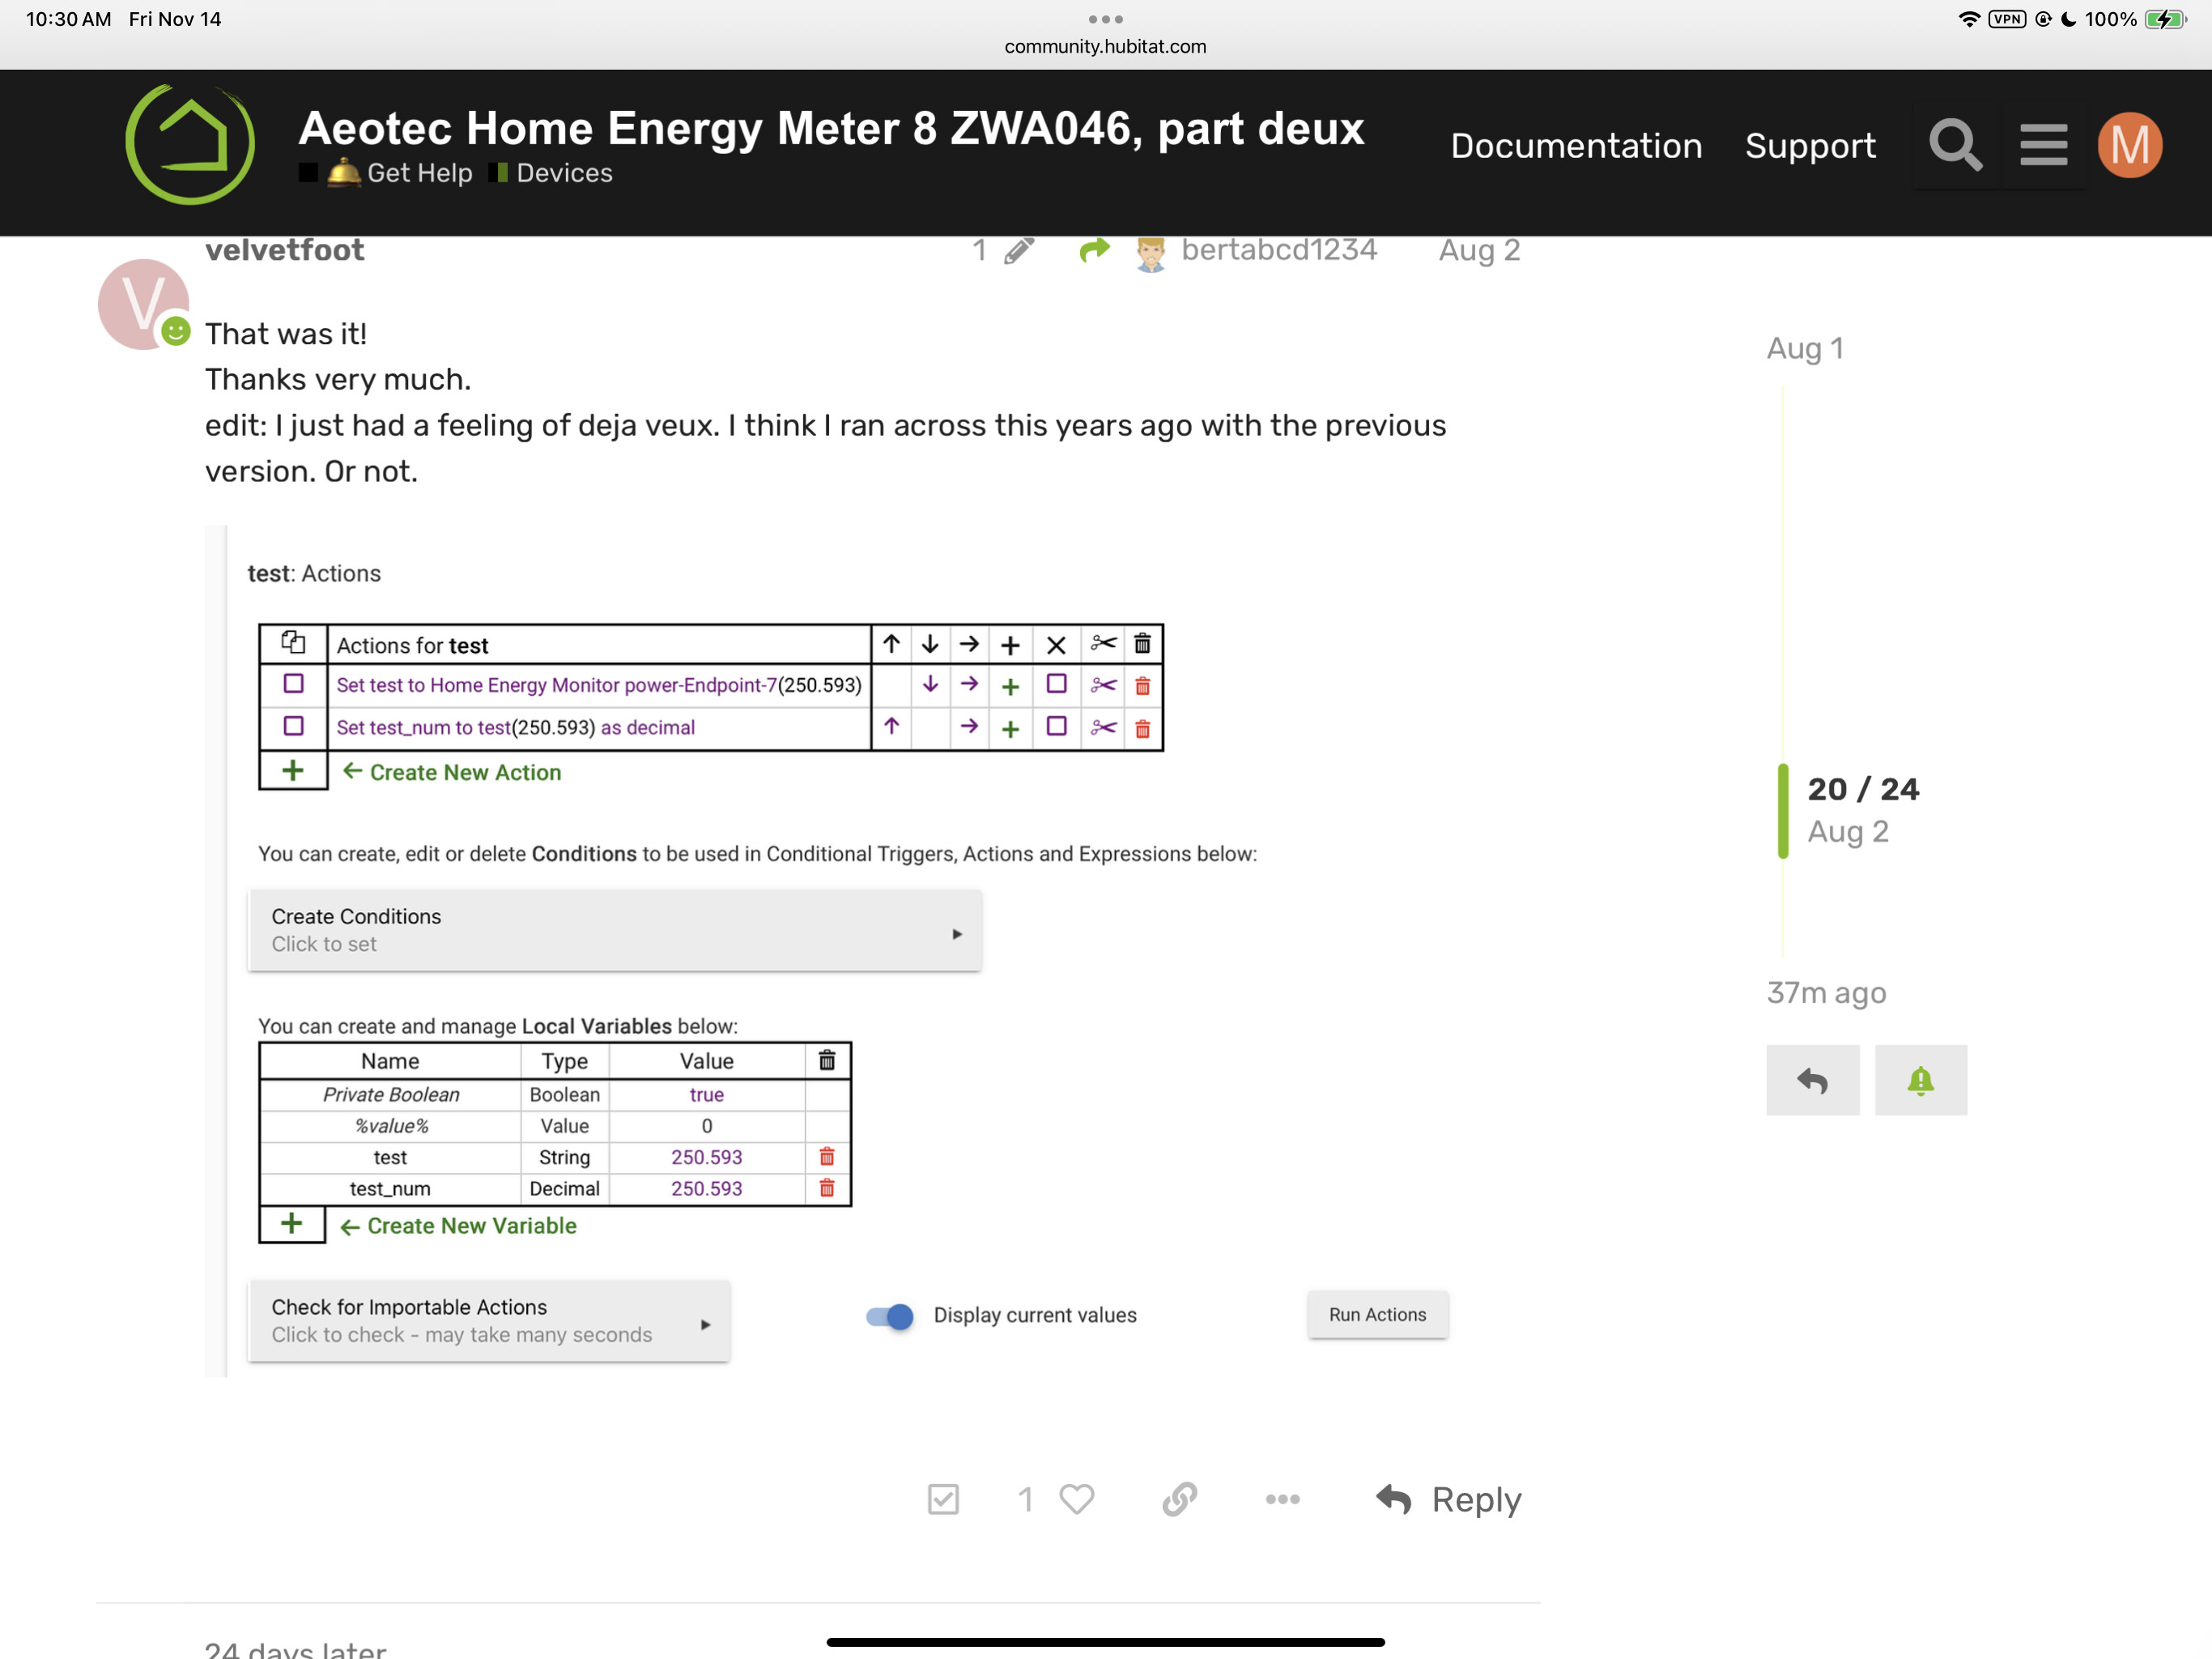2212x1659 pixels.
Task: Click sidebar reply arrow button
Action: tap(1812, 1080)
